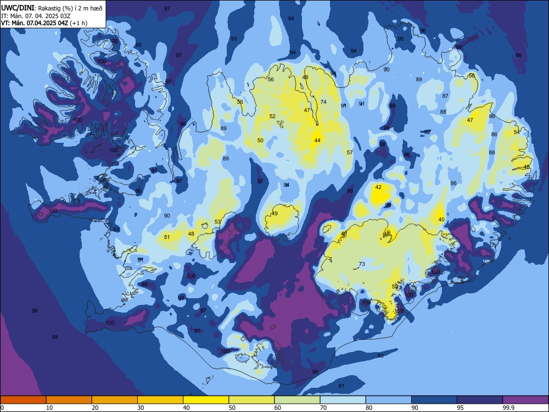Click the legend scale label '70'
Viewport: 549px width, 412px height.
pos(323,408)
